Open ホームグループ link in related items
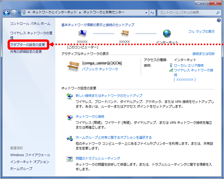The height and width of the screenshot is (179, 224). coord(21,169)
